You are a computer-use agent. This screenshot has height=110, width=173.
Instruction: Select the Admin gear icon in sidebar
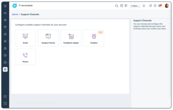(5, 69)
